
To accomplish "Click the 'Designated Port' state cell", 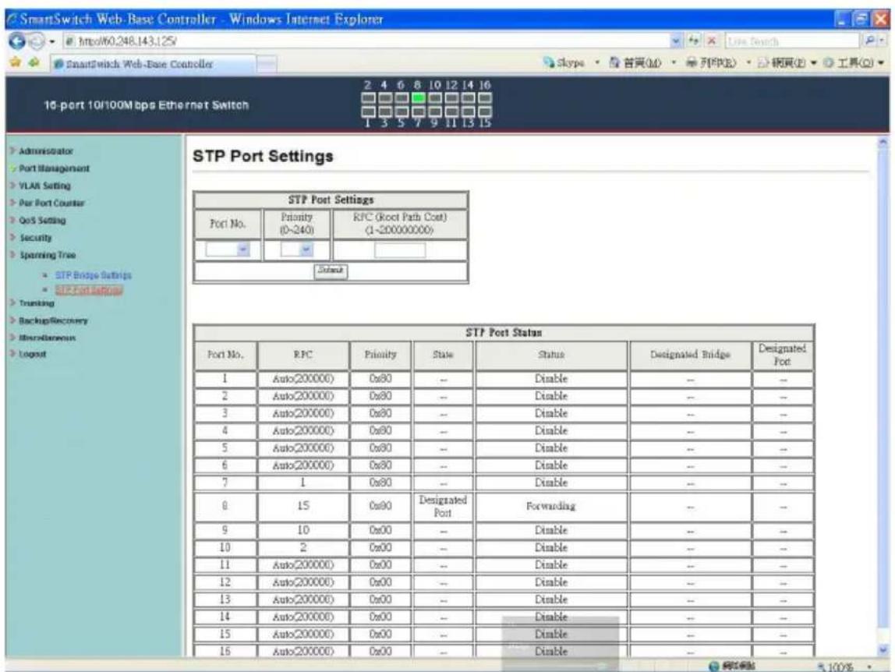I will click(x=443, y=506).
